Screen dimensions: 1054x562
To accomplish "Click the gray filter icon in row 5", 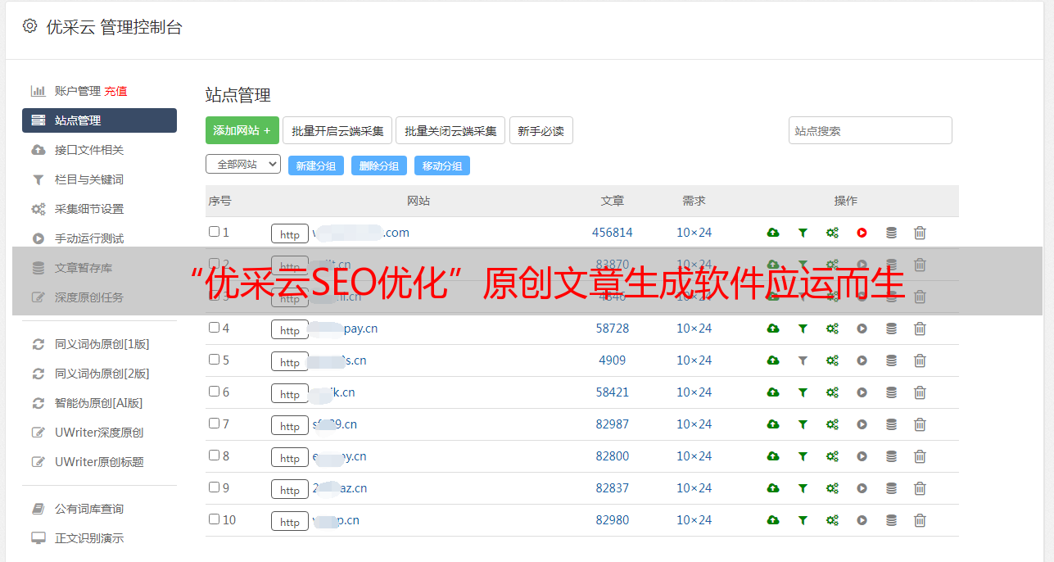I will tap(803, 360).
